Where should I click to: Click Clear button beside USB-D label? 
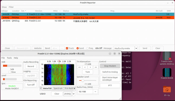click(57, 94)
